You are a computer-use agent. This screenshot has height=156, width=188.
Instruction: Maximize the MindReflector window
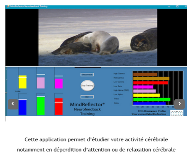click(x=177, y=6)
